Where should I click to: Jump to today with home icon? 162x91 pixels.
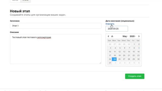tap(112, 36)
